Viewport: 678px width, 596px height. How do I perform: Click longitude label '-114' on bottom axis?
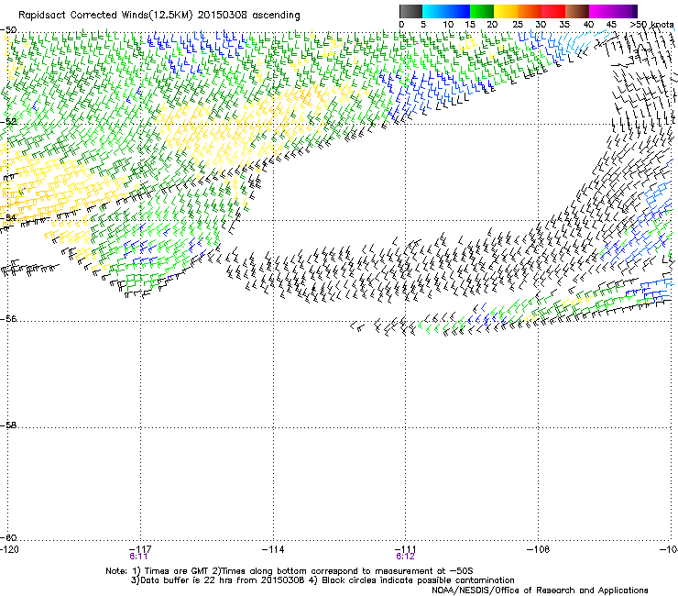tap(273, 549)
